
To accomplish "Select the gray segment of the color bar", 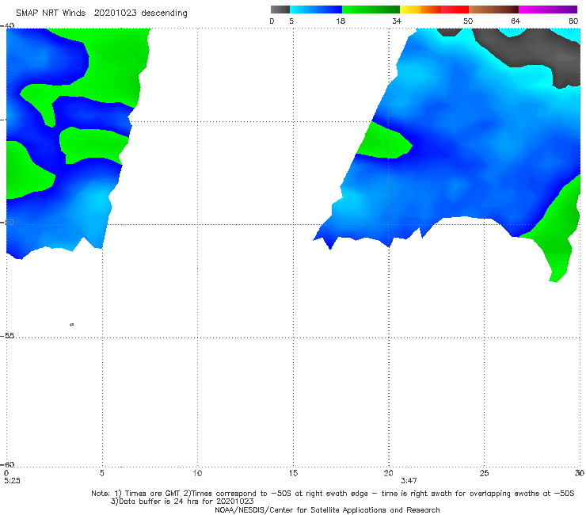I will click(280, 10).
